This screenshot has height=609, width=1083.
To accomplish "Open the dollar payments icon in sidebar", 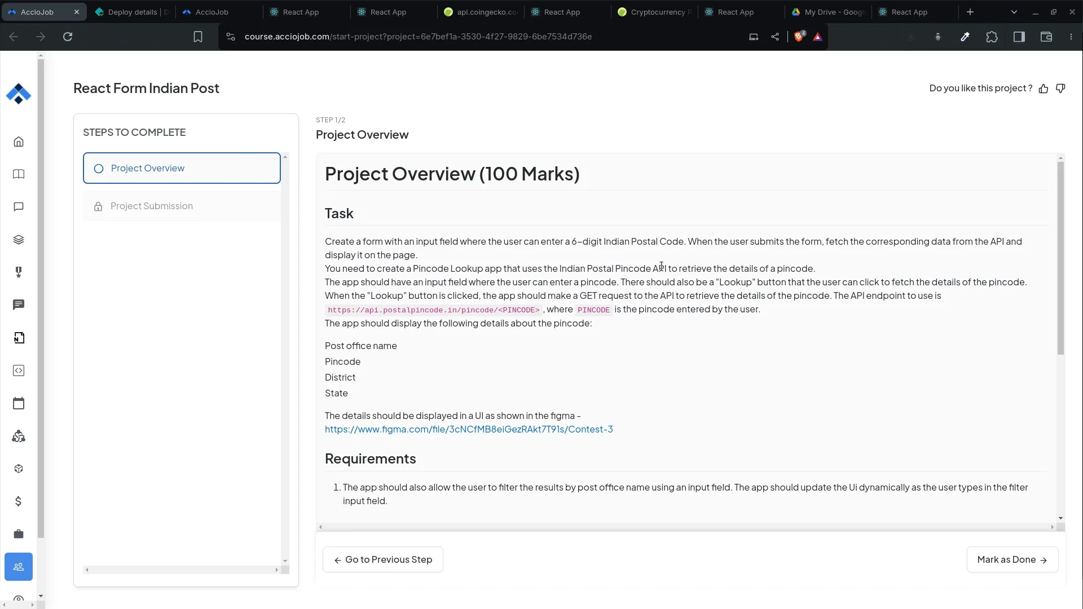I will [19, 501].
